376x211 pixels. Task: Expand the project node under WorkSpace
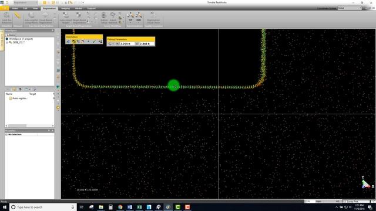(7, 42)
